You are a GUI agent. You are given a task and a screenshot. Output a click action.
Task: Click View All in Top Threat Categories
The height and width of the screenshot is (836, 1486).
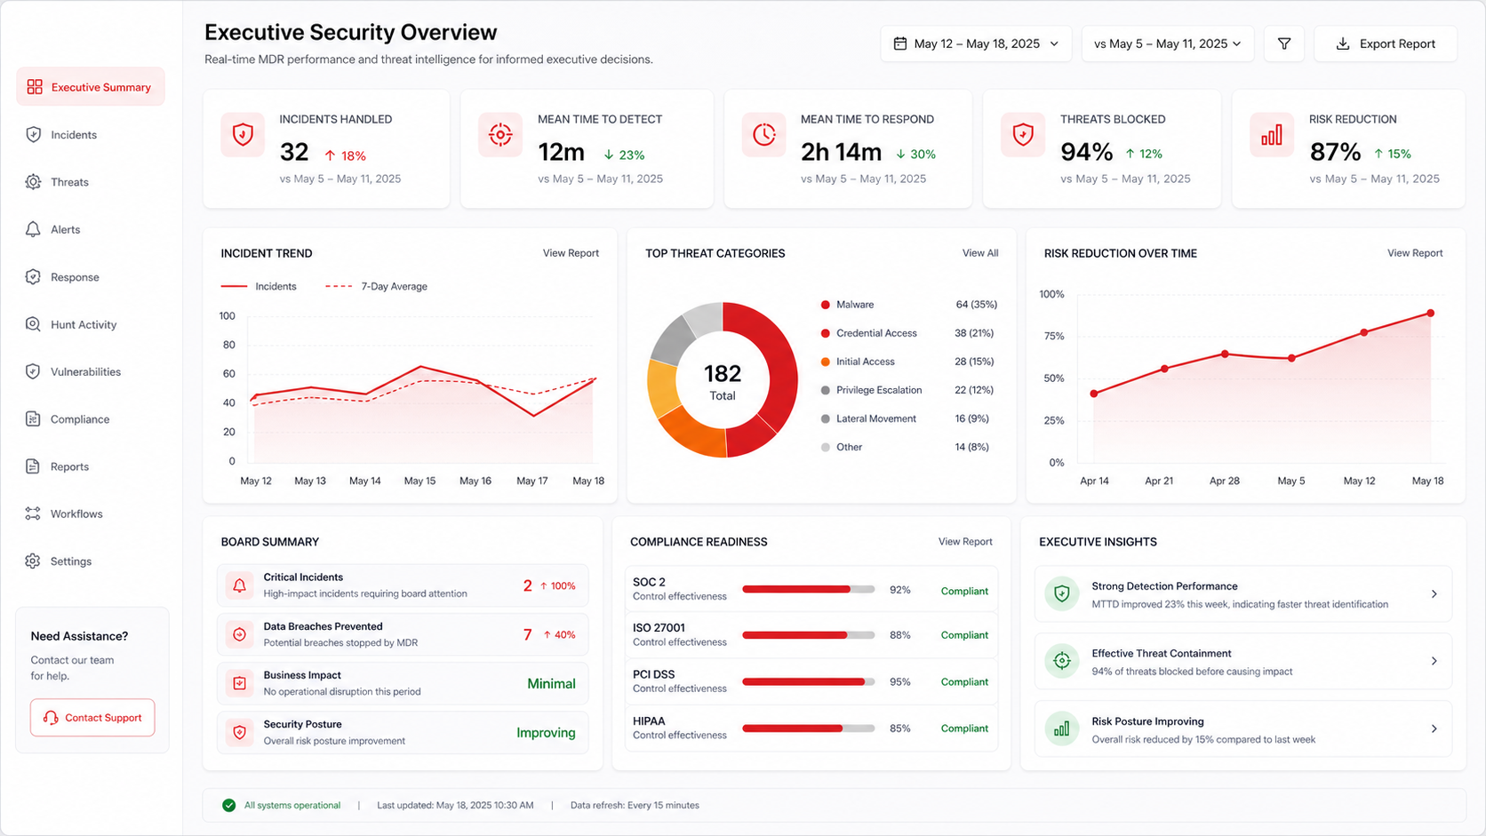click(x=980, y=253)
